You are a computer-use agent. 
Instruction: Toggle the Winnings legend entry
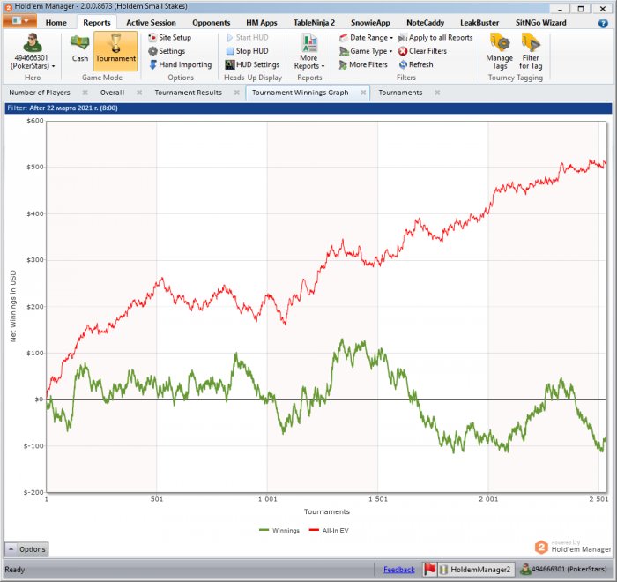(279, 531)
